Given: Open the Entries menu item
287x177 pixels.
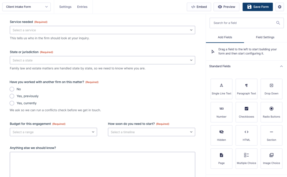Looking at the screenshot, I should (82, 7).
